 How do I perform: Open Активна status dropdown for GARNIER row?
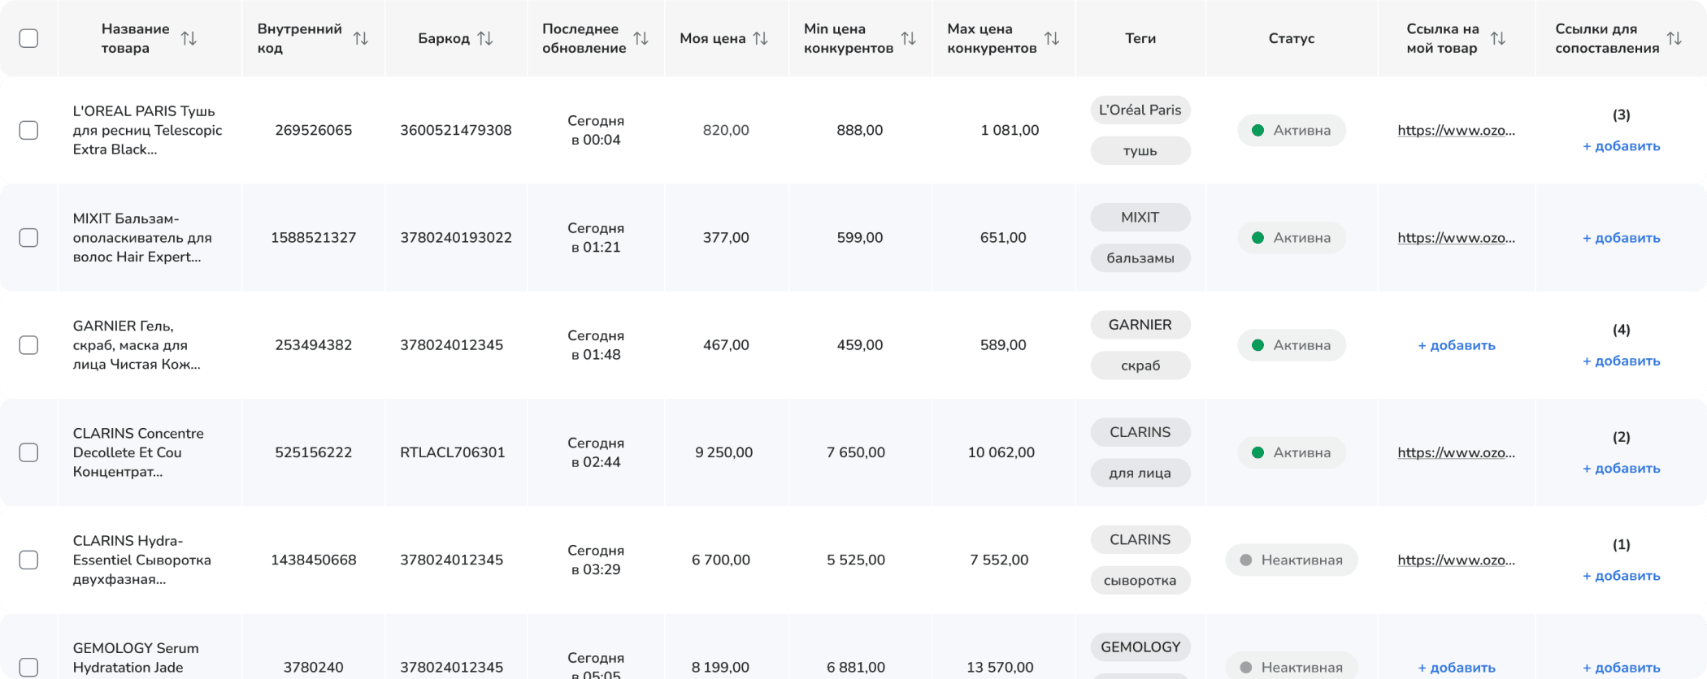tap(1291, 345)
